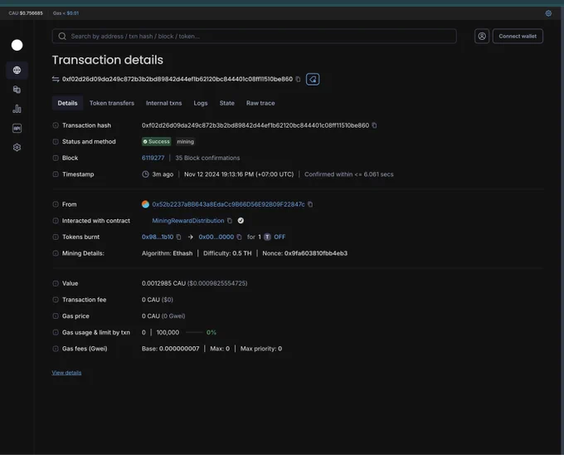Click the white circle logo in sidebar

(x=17, y=45)
